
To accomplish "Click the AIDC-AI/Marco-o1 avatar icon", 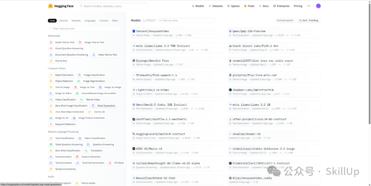I will click(134, 149).
